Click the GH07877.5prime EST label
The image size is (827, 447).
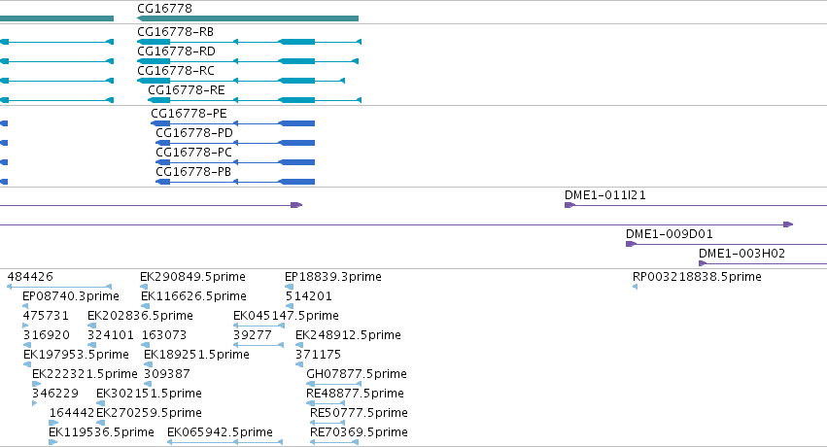356,374
